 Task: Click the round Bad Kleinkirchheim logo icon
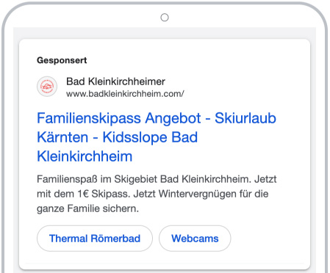tap(47, 87)
